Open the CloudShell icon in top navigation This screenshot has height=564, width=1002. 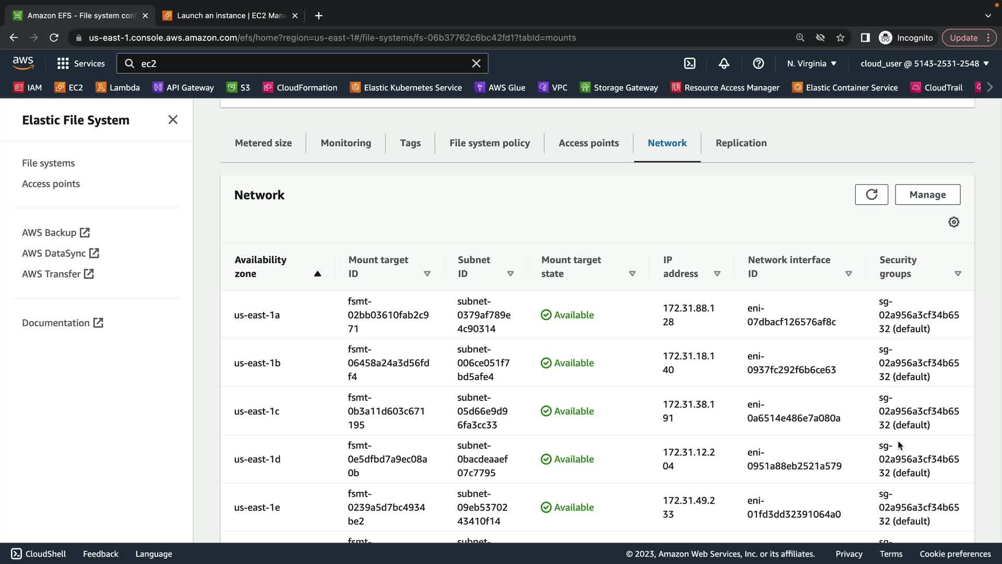(689, 63)
